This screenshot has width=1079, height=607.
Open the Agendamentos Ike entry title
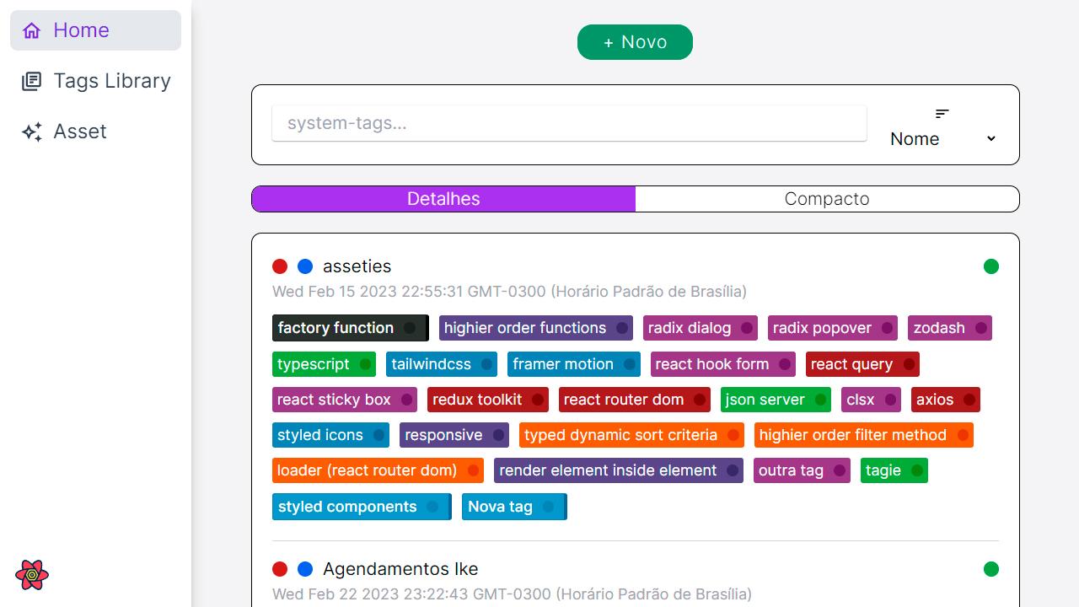coord(400,569)
